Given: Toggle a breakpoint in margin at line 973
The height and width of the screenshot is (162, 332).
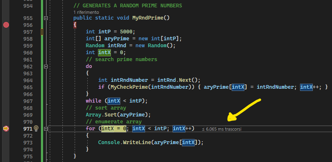Looking at the screenshot, I should [6, 142].
